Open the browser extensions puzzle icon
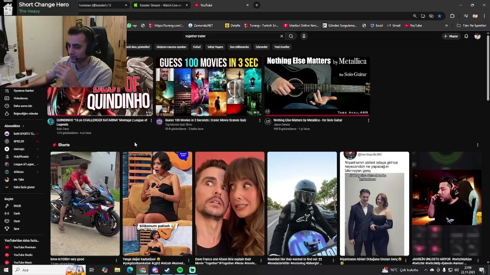 coord(452,16)
